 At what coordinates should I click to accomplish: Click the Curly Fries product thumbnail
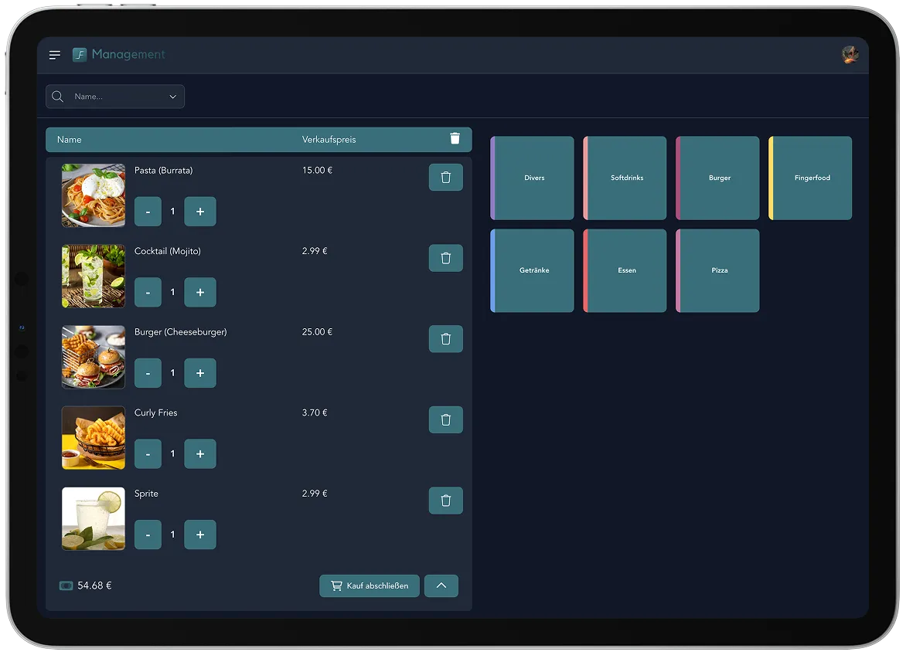pos(94,438)
